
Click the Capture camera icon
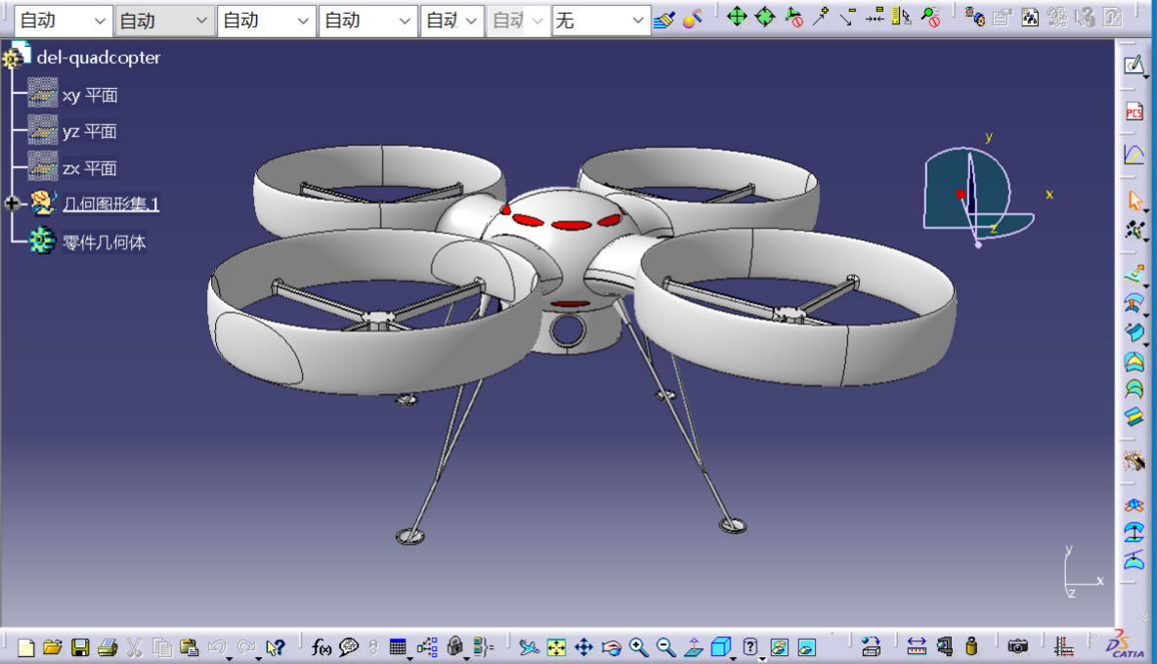[1018, 646]
